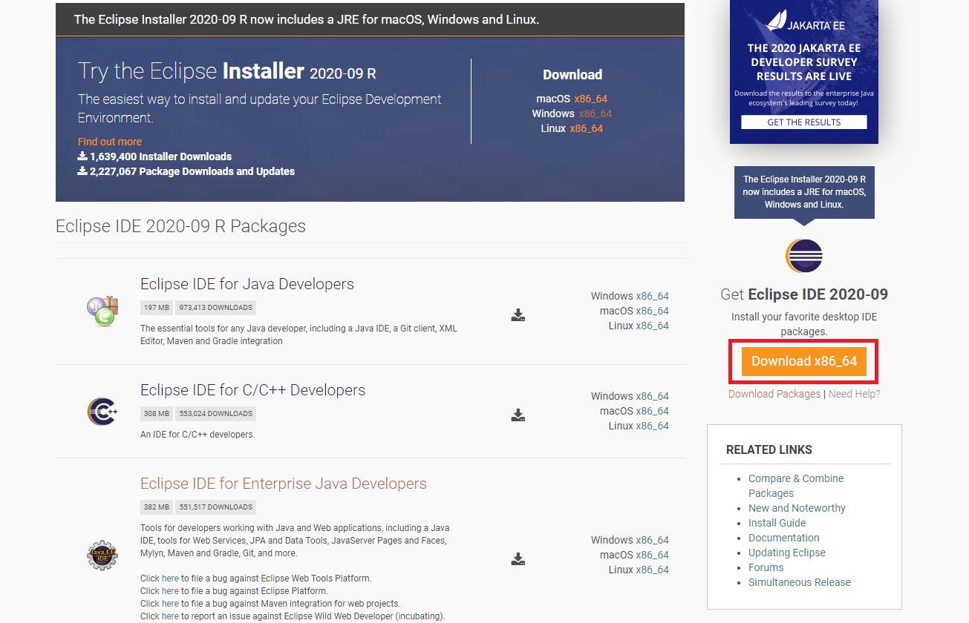Click the C/C++ Developers package icon
Viewport: 969px width, 623px height.
[x=102, y=411]
